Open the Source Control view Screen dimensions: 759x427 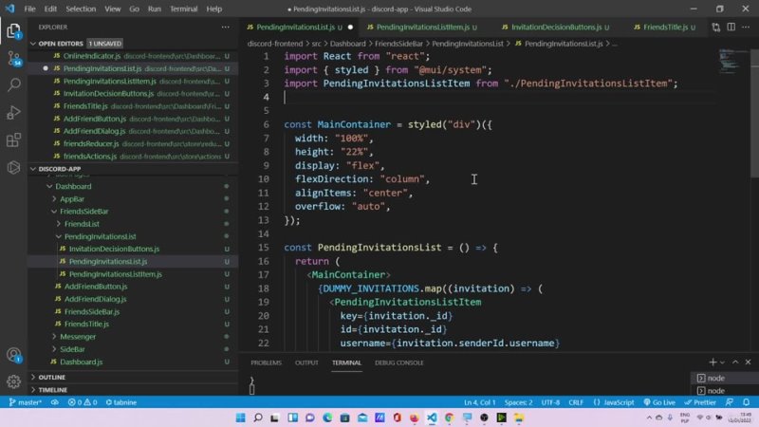pyautogui.click(x=13, y=59)
